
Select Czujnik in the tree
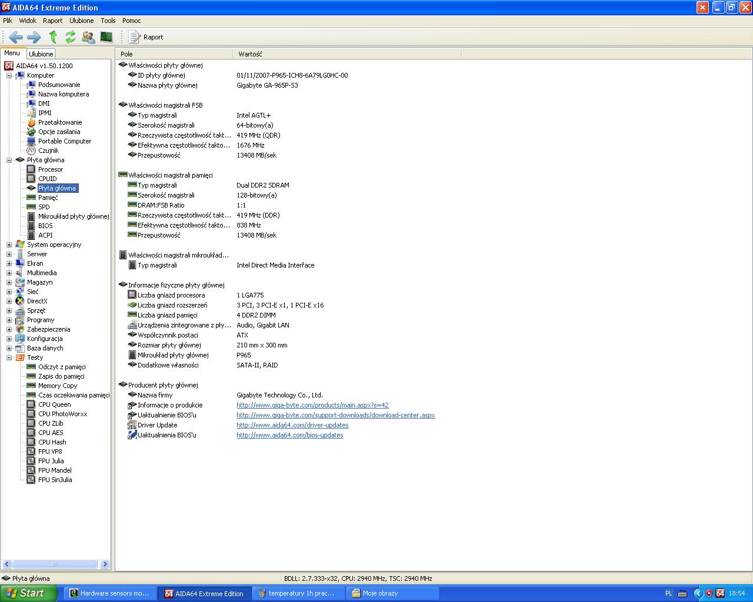[49, 150]
